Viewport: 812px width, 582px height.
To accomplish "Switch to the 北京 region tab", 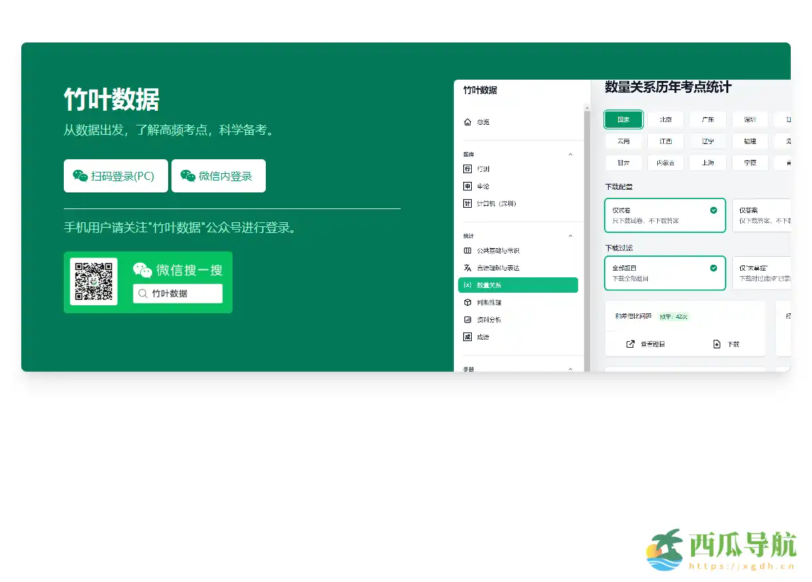I will tap(665, 119).
